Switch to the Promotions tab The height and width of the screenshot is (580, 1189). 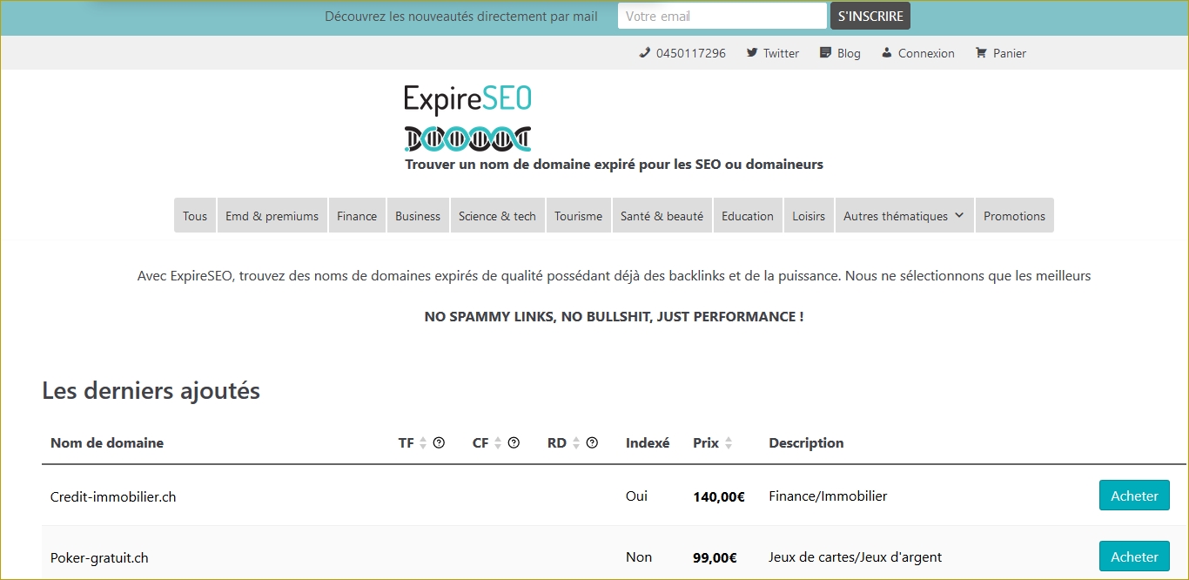pos(1014,214)
